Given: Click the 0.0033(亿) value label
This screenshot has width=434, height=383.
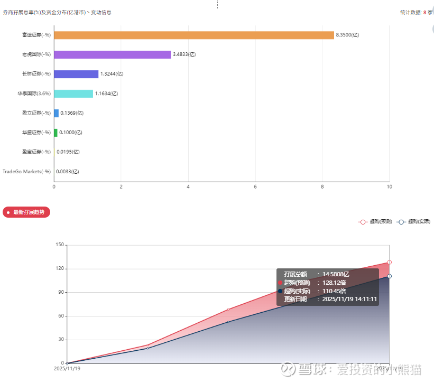Looking at the screenshot, I should (68, 172).
